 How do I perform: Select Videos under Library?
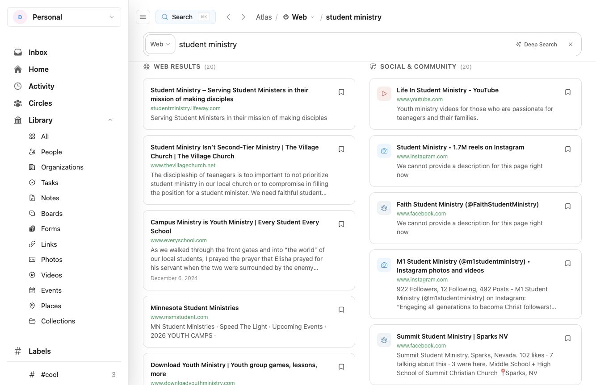tap(71, 275)
